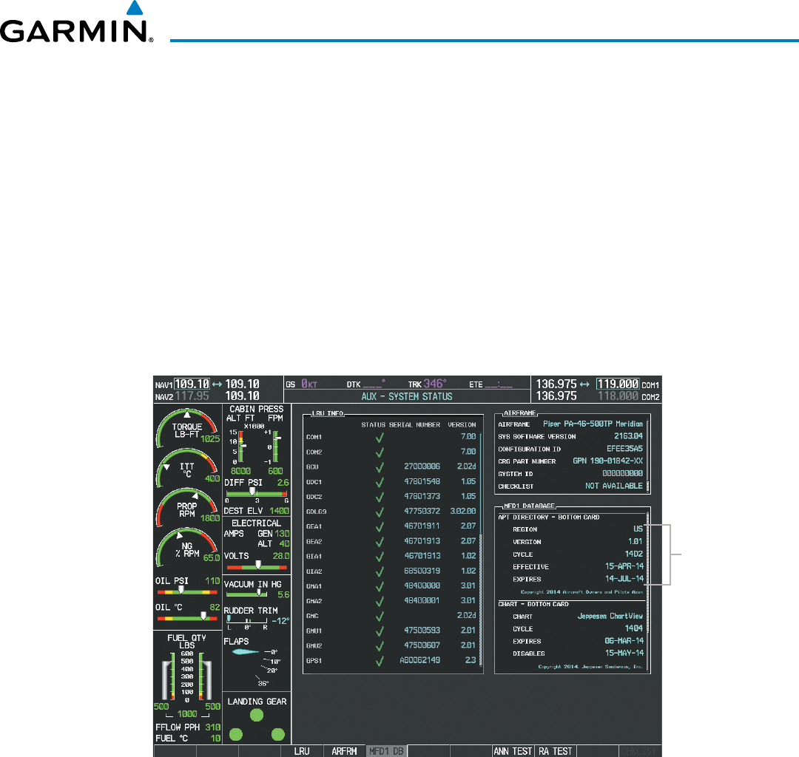Screen dimensions: 799x757
Task: Select the MFD1 DB softkey
Action: coord(386,751)
